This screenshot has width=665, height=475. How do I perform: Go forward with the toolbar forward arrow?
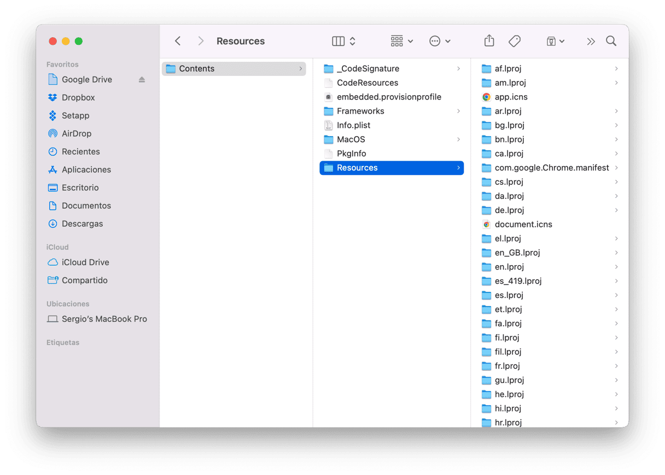[201, 41]
